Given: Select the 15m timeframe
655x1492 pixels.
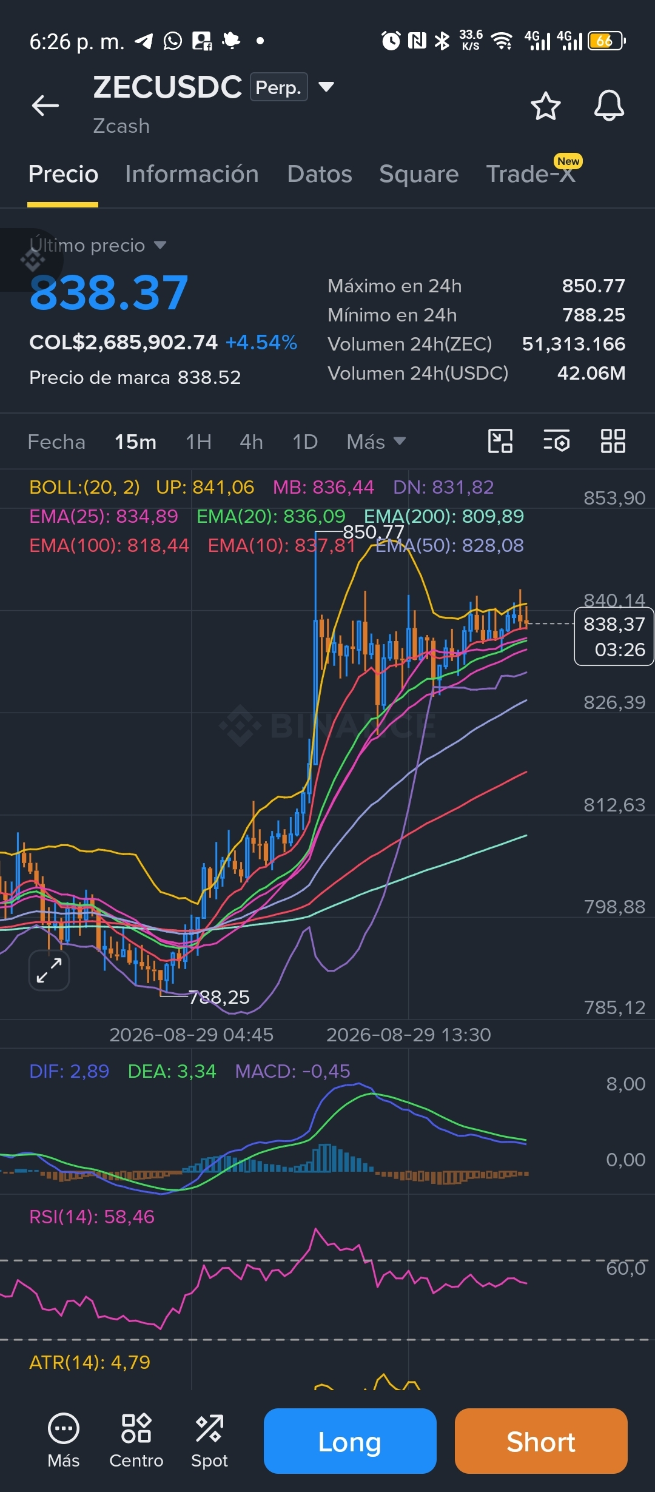Looking at the screenshot, I should pyautogui.click(x=135, y=442).
